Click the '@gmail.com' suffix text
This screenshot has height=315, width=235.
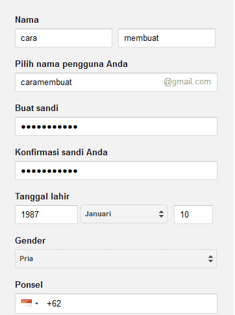(187, 82)
